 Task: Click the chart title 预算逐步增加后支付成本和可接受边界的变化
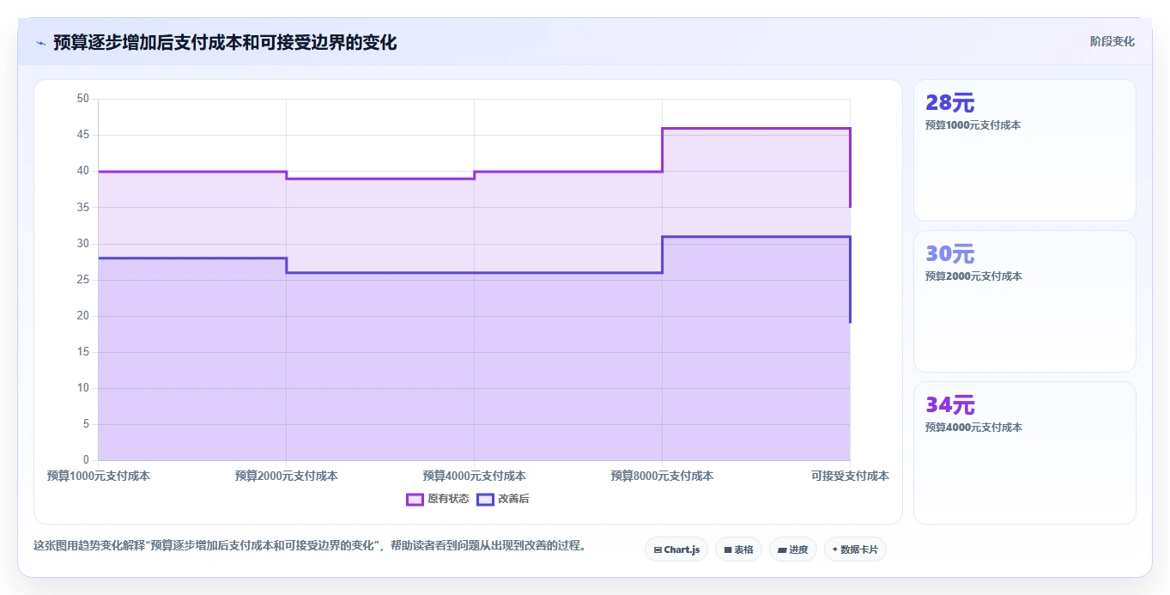(225, 42)
